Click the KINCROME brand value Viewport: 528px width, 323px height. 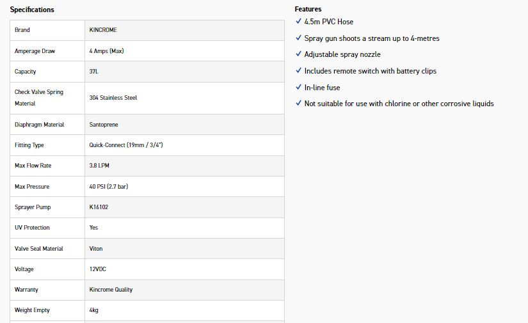(103, 30)
